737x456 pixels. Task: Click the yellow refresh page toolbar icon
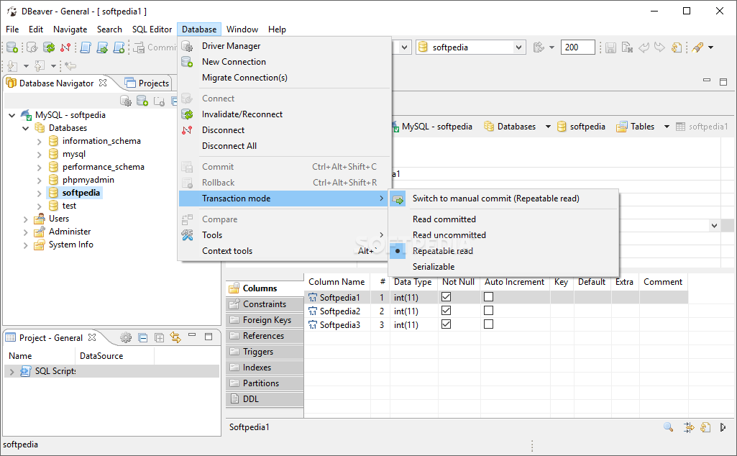pyautogui.click(x=677, y=47)
